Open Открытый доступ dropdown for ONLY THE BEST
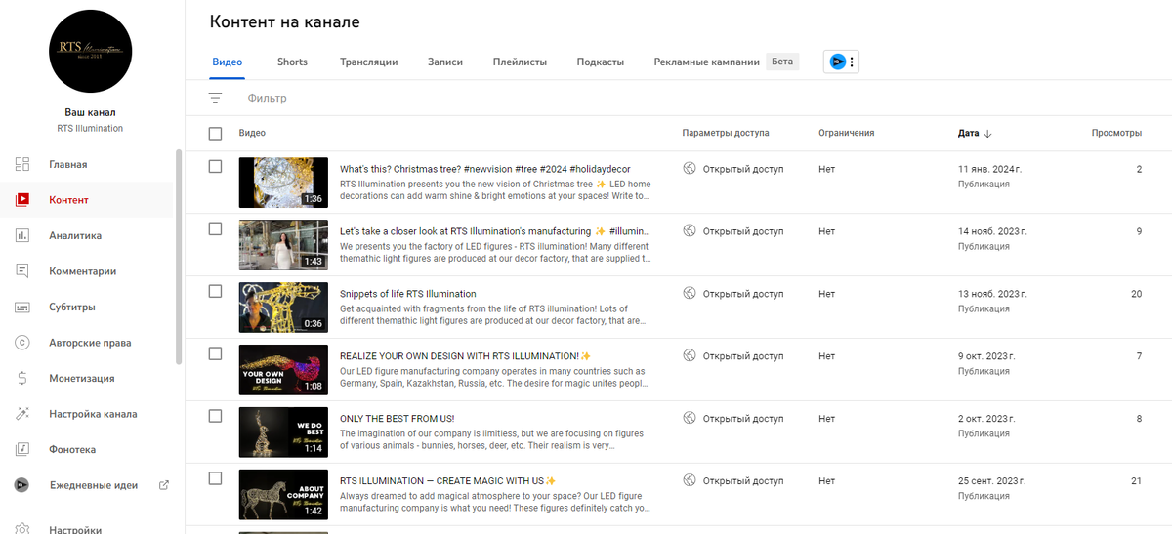1172x534 pixels. pos(742,418)
